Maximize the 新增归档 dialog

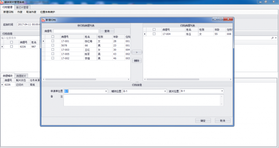(x=220, y=20)
